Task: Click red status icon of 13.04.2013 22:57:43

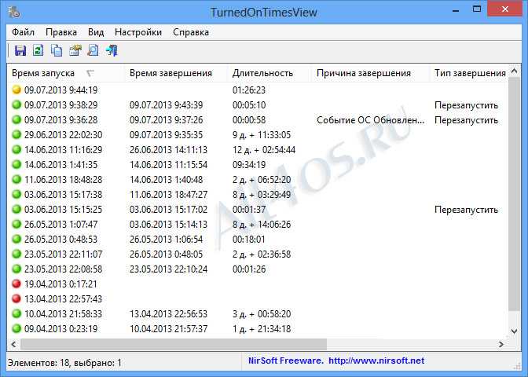Action: coord(16,298)
